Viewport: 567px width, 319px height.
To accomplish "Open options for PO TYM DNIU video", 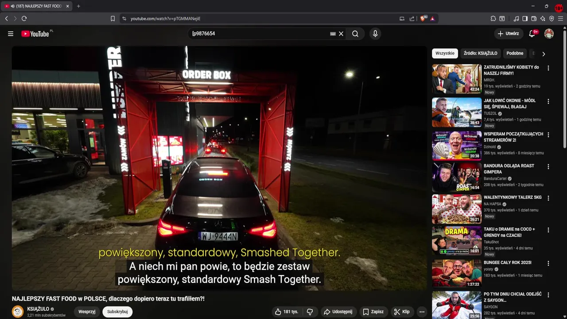I will pos(548,295).
